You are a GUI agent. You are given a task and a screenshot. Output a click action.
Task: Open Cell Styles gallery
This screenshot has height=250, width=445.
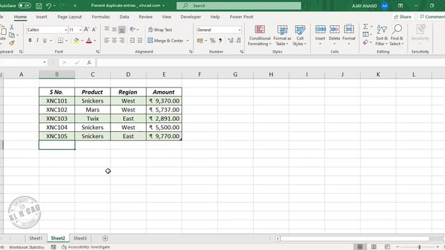(x=300, y=35)
